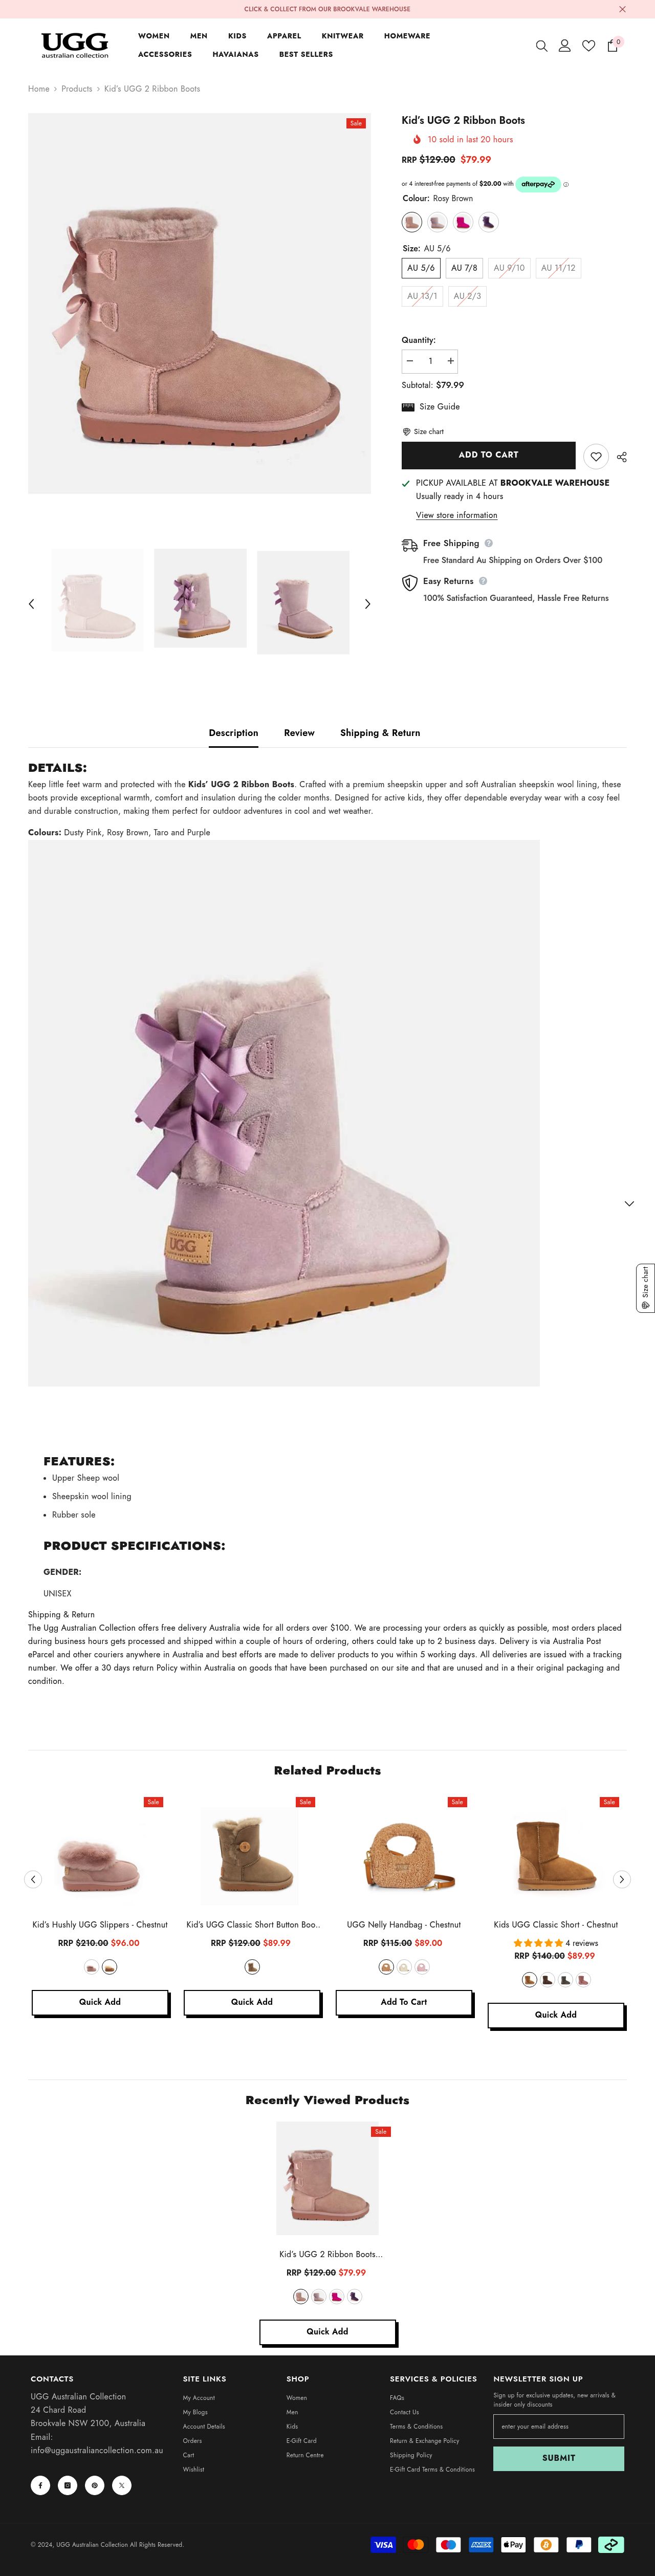655x2576 pixels.
Task: Click the newsletter email address field
Action: click(558, 2426)
